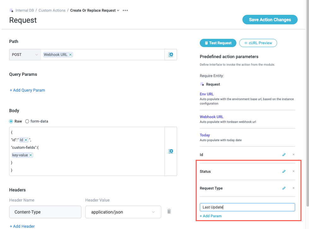The width and height of the screenshot is (309, 229).
Task: Click the insert field icon beside Body
Action: click(x=170, y=151)
